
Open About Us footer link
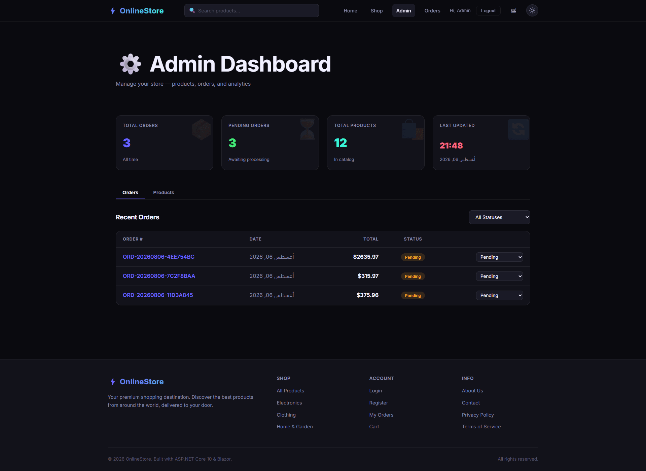pyautogui.click(x=472, y=391)
